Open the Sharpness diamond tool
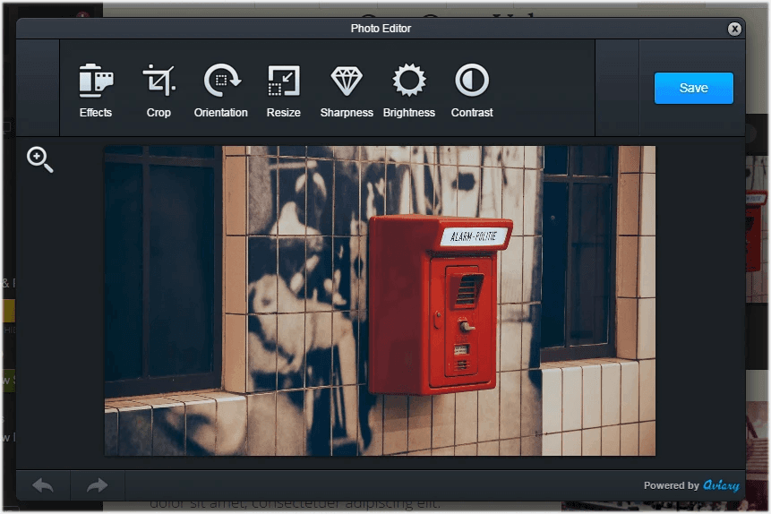The image size is (771, 514). click(x=347, y=90)
